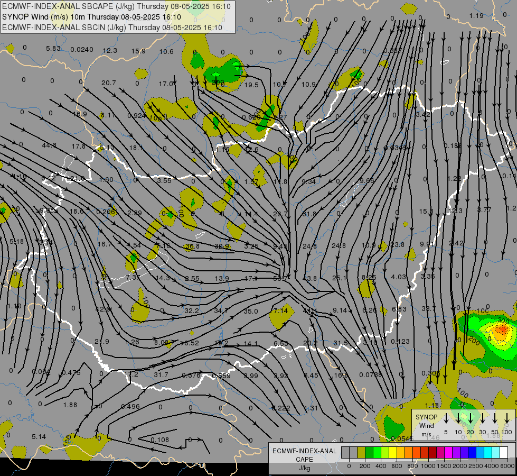Click the map value 0.108
The height and width of the screenshot is (476, 517).
tap(160, 440)
